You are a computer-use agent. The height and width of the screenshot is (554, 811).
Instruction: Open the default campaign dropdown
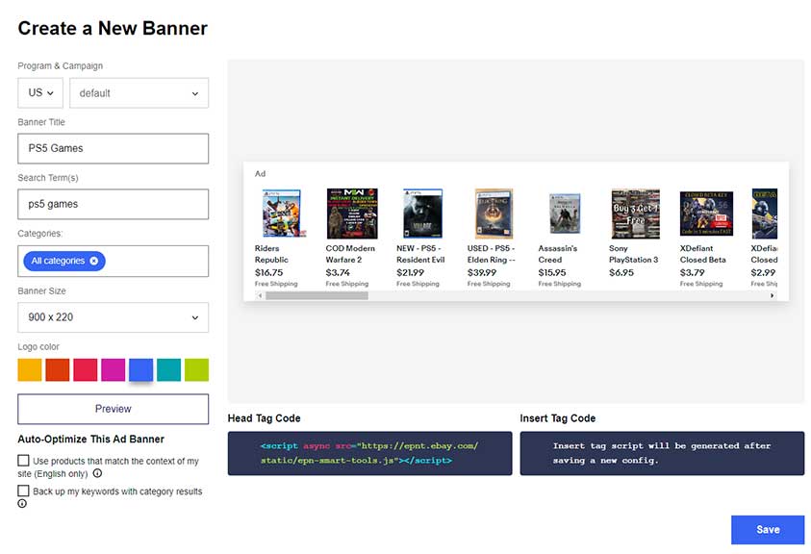pyautogui.click(x=139, y=93)
